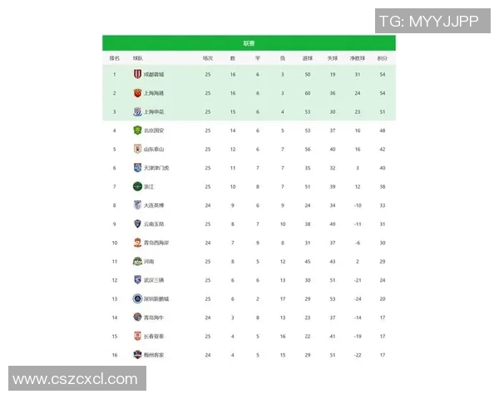499x399 pixels.
Task: Click the 积分 column header
Action: (x=382, y=58)
